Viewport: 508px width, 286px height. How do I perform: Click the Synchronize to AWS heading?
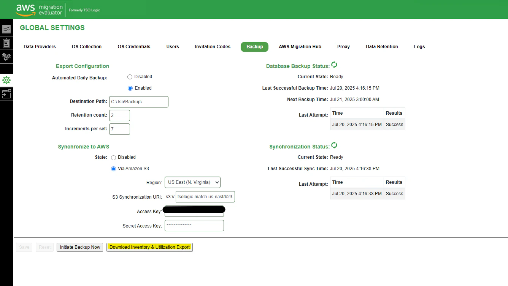click(x=84, y=147)
